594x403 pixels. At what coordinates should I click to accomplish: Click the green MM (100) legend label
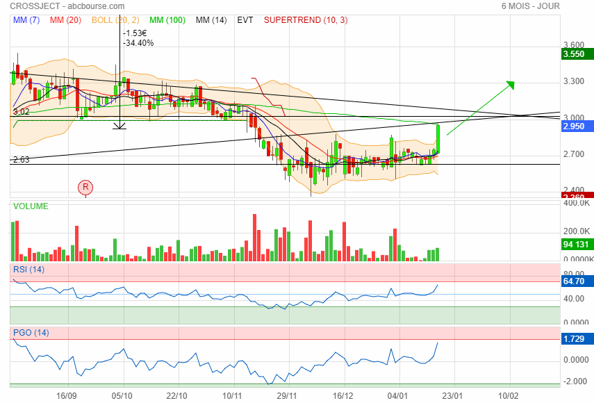click(167, 20)
